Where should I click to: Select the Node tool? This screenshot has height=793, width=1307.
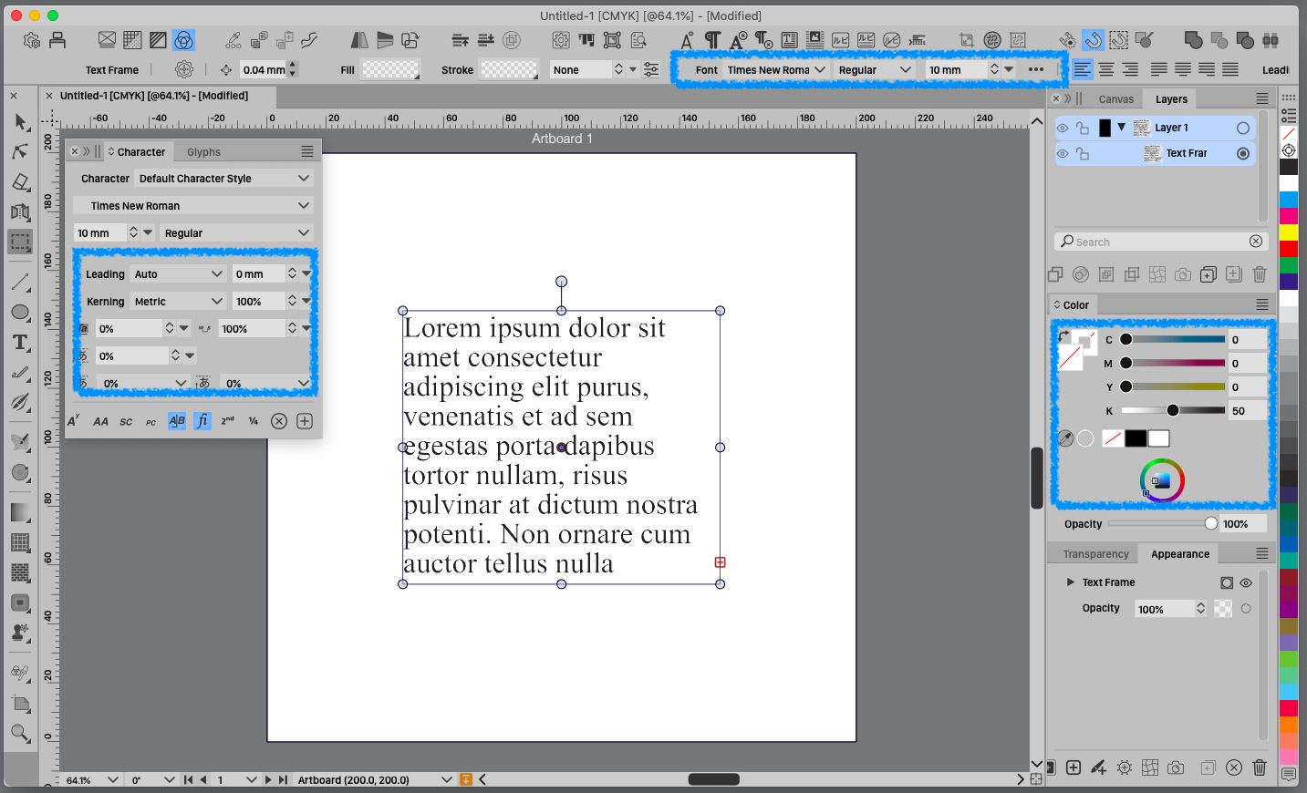[20, 151]
